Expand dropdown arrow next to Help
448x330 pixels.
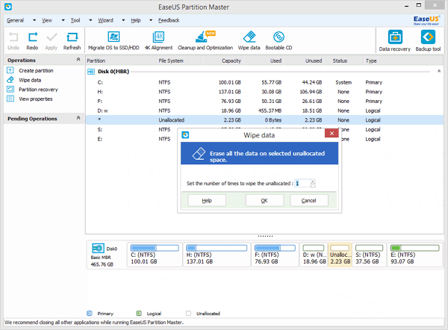pos(151,20)
